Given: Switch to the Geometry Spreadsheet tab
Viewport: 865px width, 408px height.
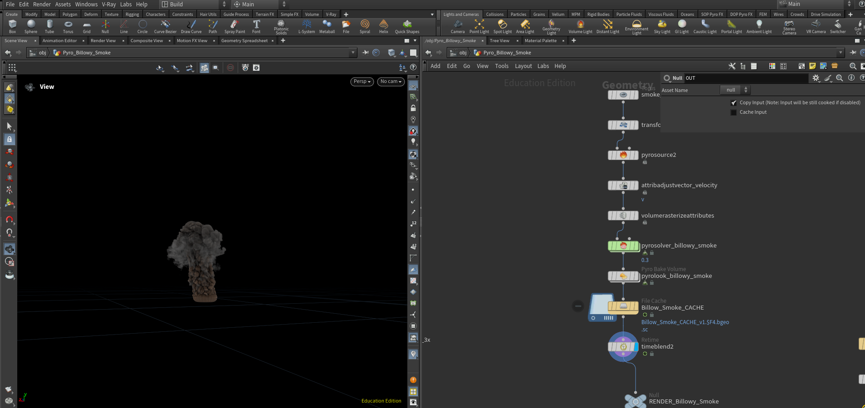Looking at the screenshot, I should [244, 41].
